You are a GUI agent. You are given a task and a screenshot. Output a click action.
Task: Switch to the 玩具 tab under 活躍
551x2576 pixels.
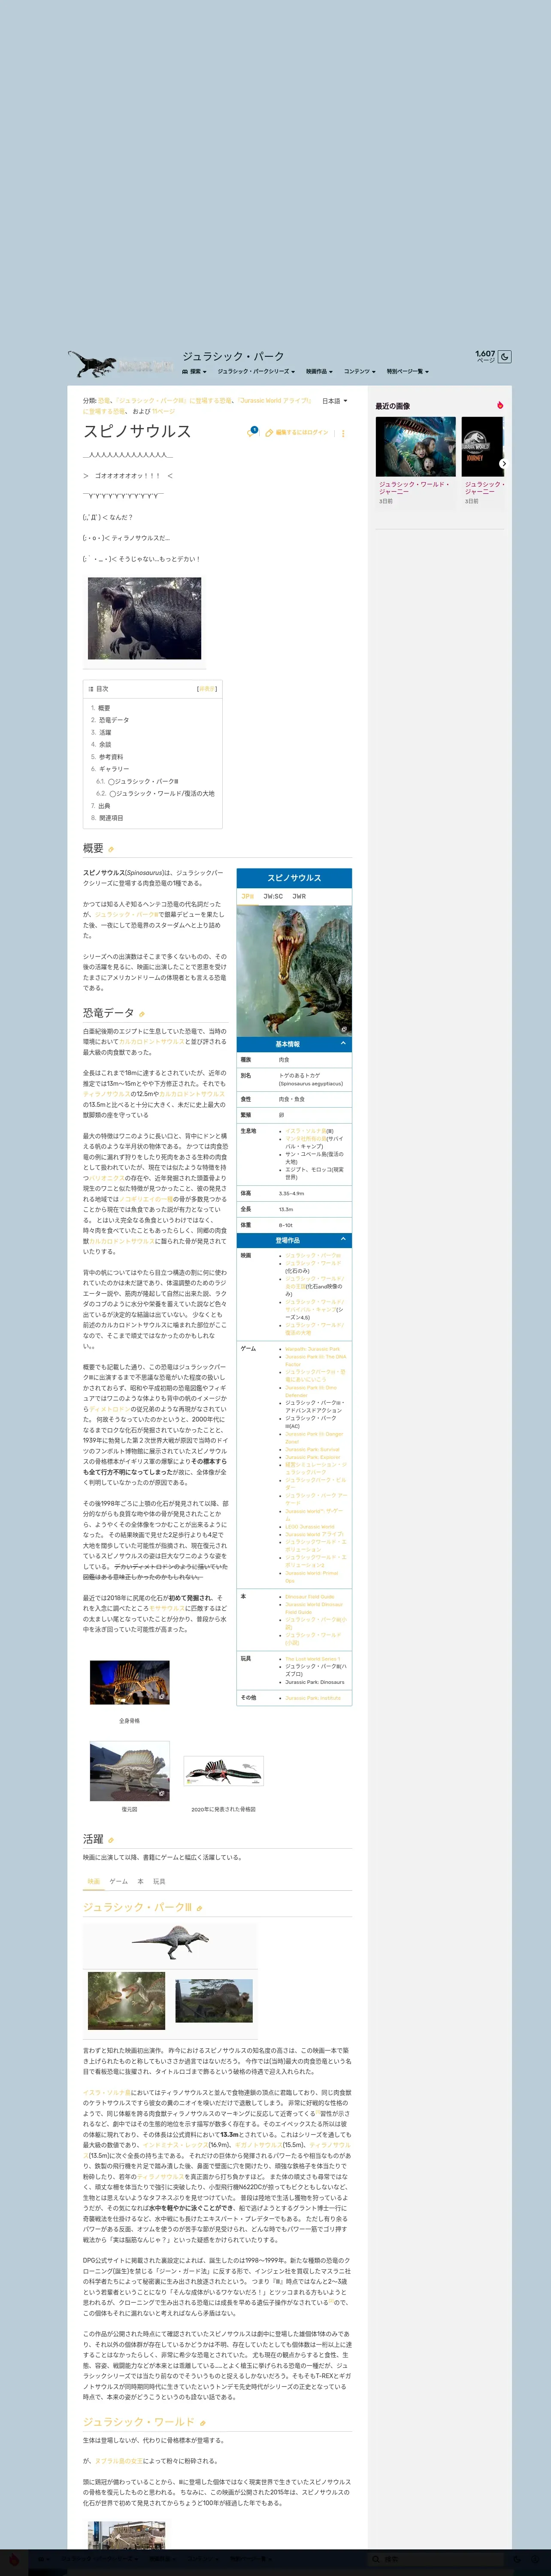(159, 1881)
